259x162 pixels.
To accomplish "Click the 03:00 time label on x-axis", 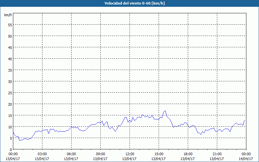I will (42, 154).
